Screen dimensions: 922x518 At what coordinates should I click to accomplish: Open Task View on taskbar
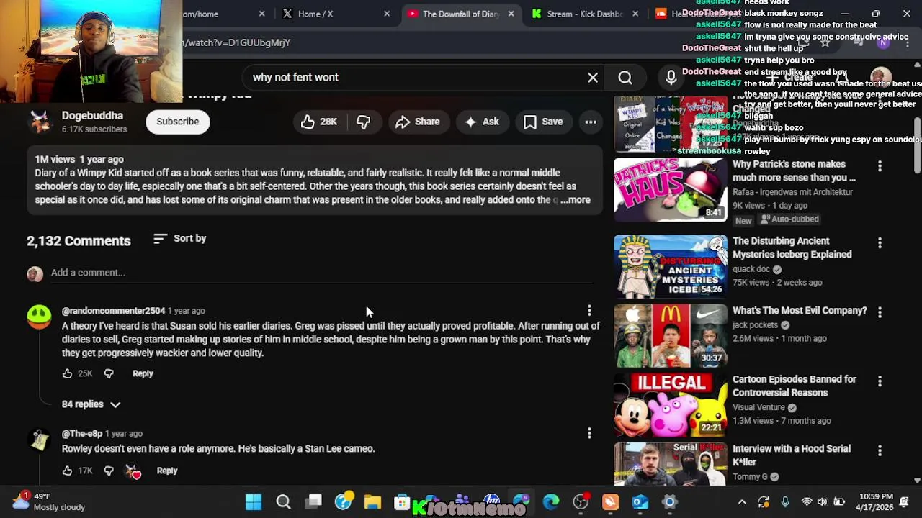(314, 502)
